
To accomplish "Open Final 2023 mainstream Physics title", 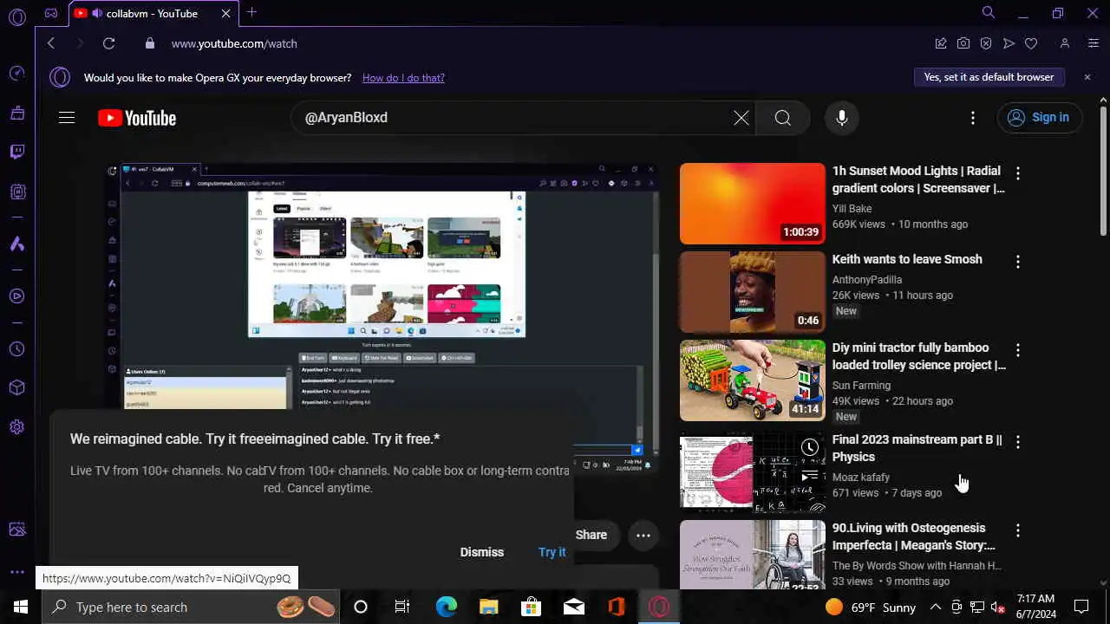I will tap(917, 448).
